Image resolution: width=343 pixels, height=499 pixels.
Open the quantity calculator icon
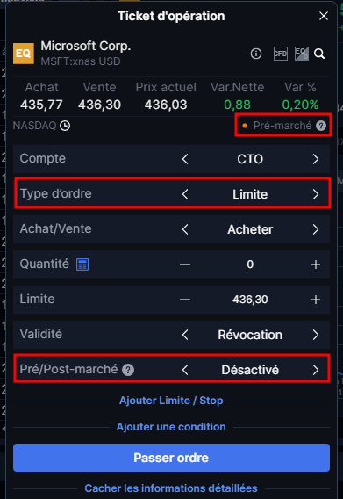pyautogui.click(x=82, y=264)
